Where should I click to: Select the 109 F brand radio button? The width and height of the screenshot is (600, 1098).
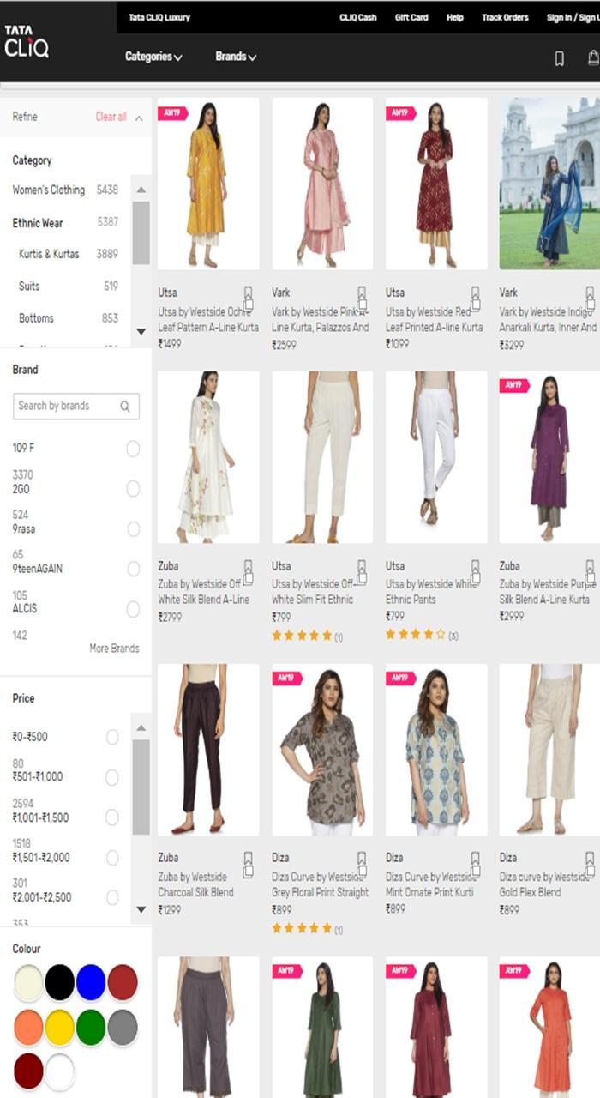[x=133, y=449]
